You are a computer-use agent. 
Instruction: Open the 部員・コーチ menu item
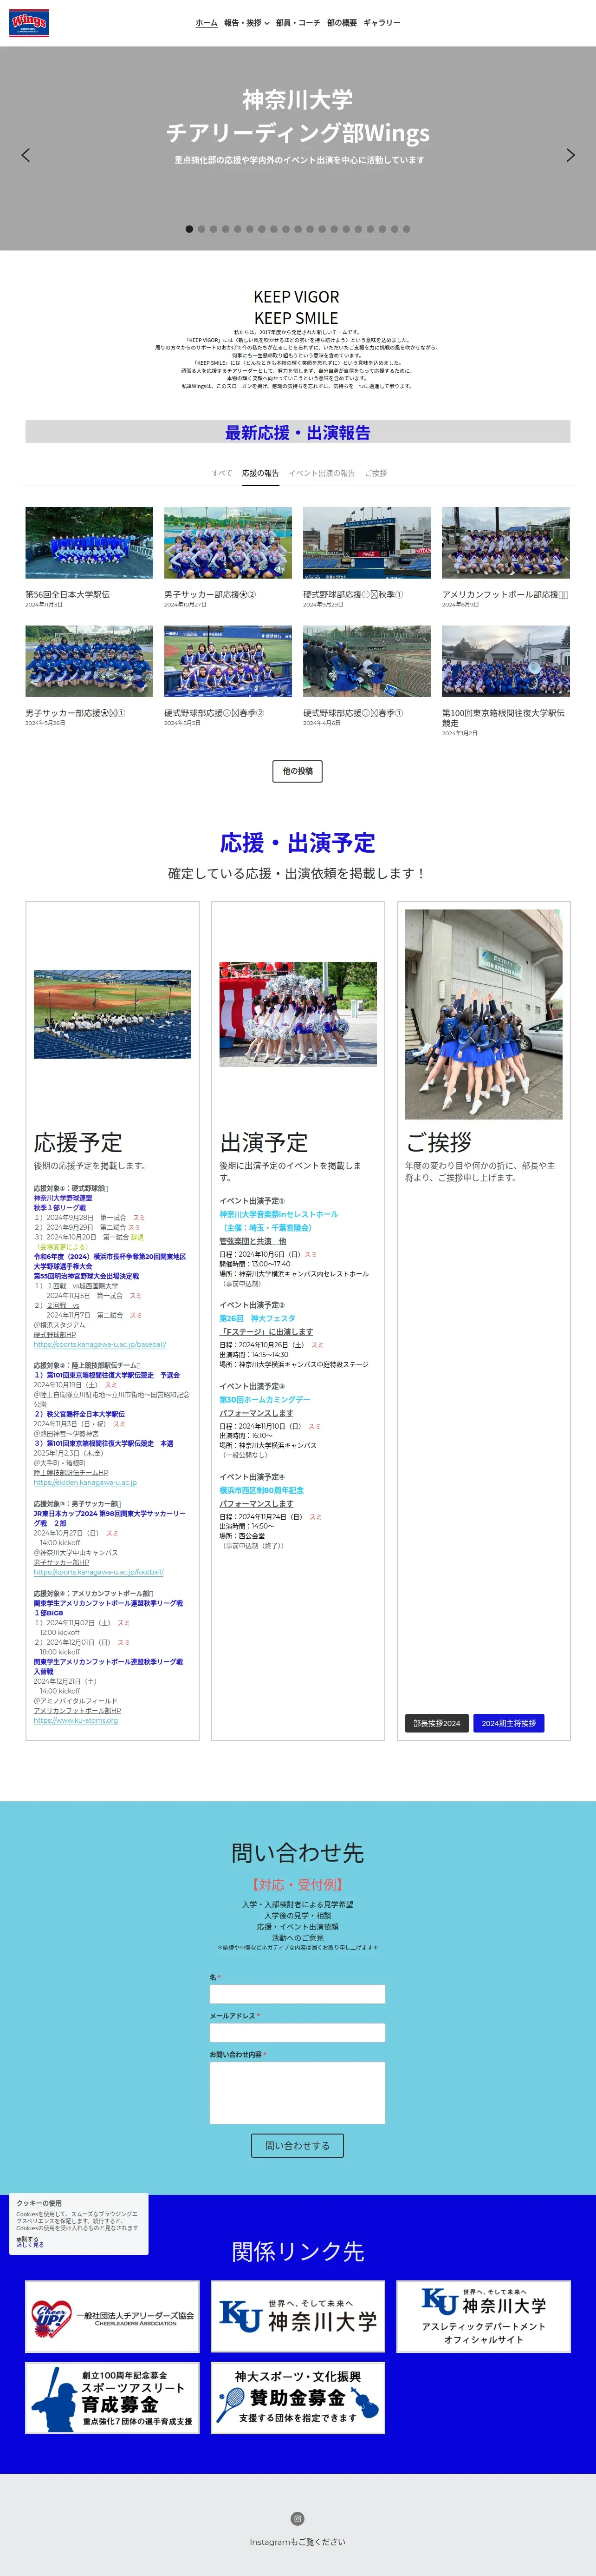pos(298,23)
